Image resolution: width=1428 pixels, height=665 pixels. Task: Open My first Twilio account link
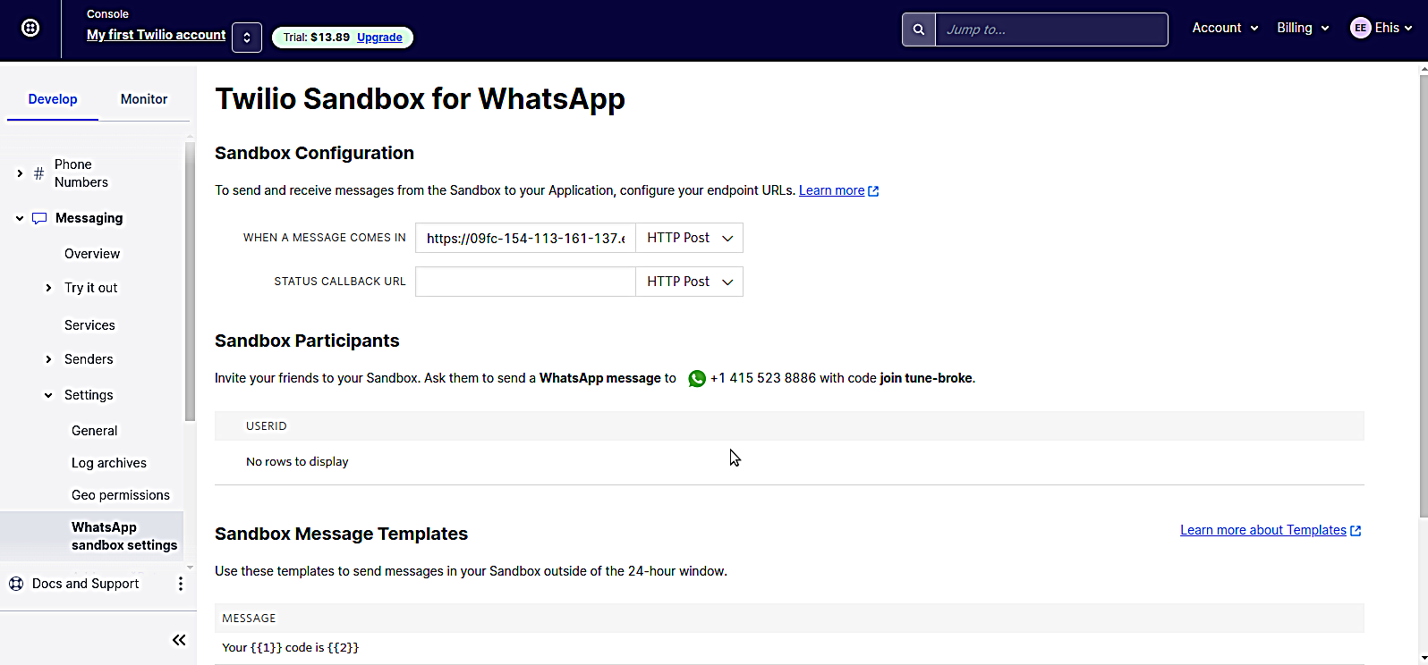click(156, 35)
